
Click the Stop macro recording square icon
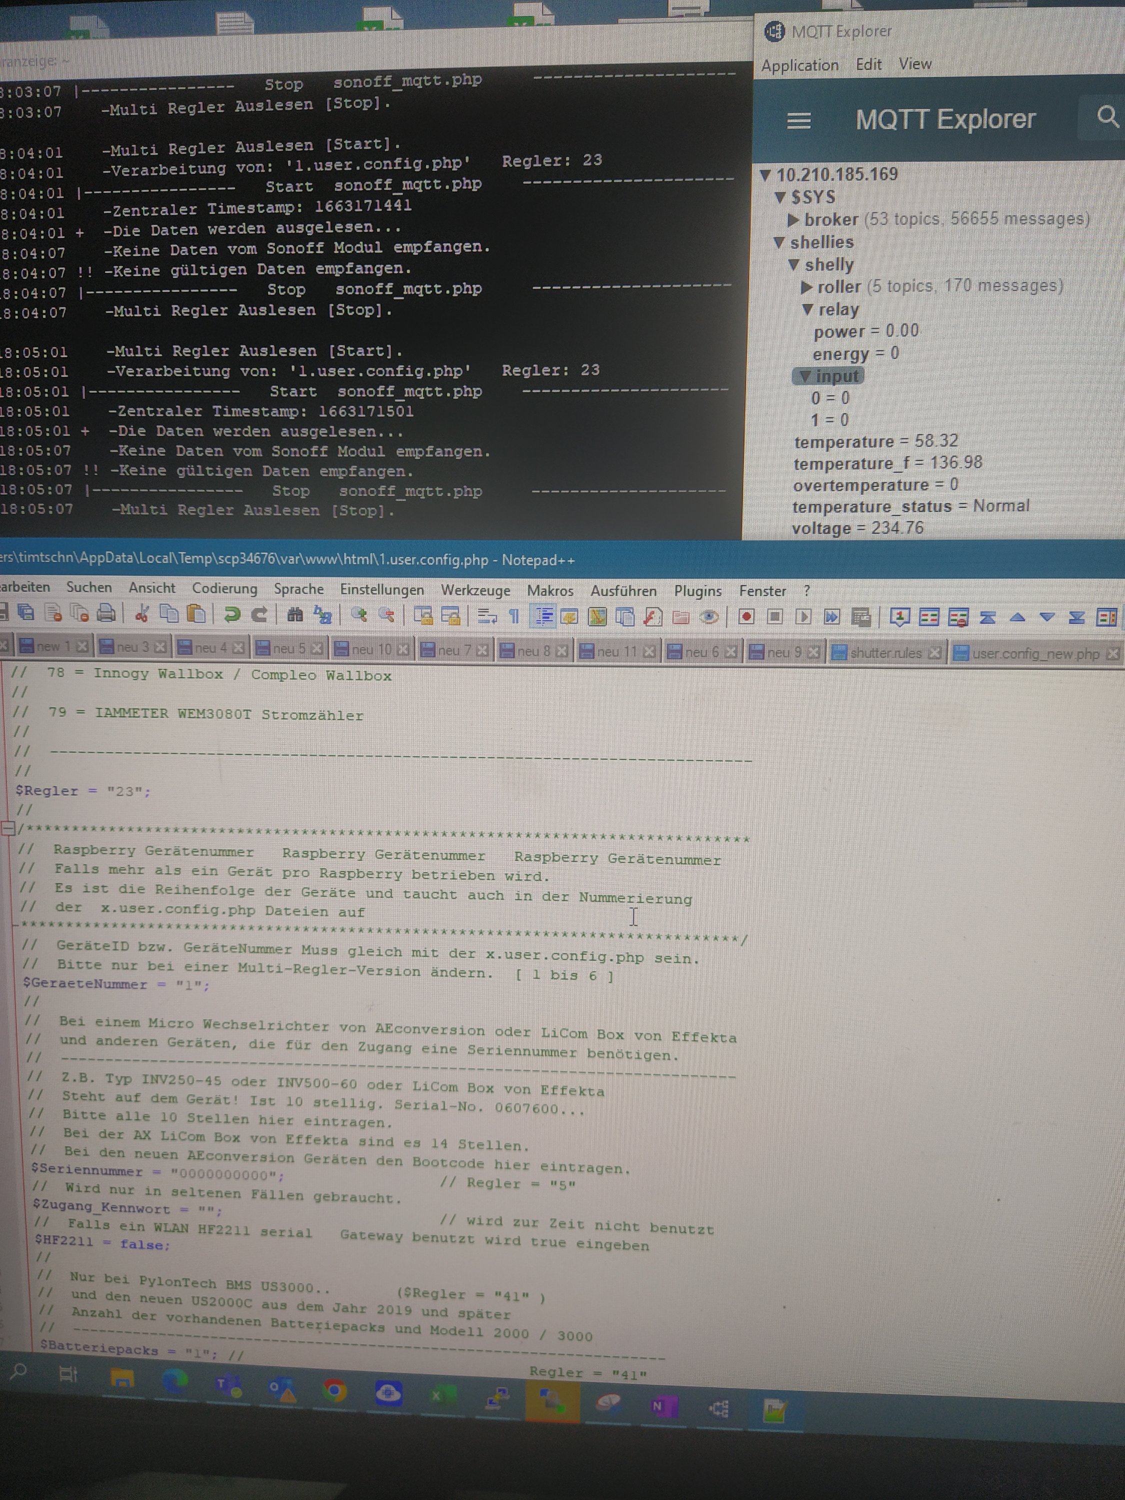point(775,617)
